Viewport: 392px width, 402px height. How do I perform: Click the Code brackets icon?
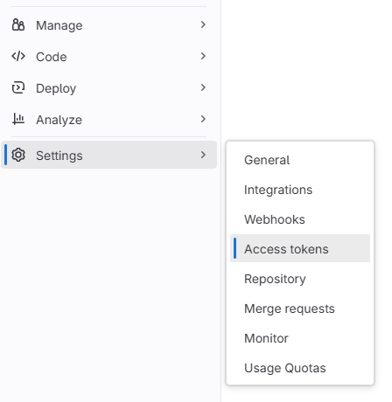(18, 56)
